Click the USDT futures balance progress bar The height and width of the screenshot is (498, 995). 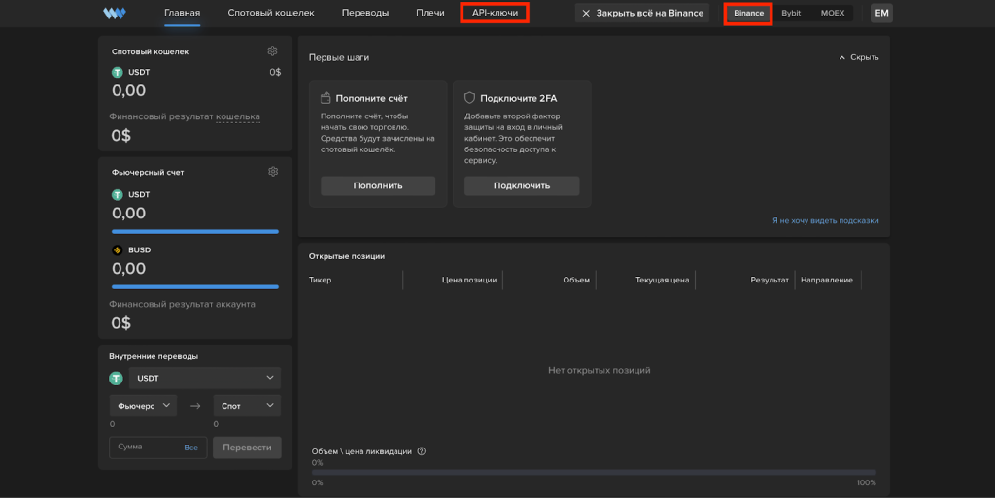195,231
